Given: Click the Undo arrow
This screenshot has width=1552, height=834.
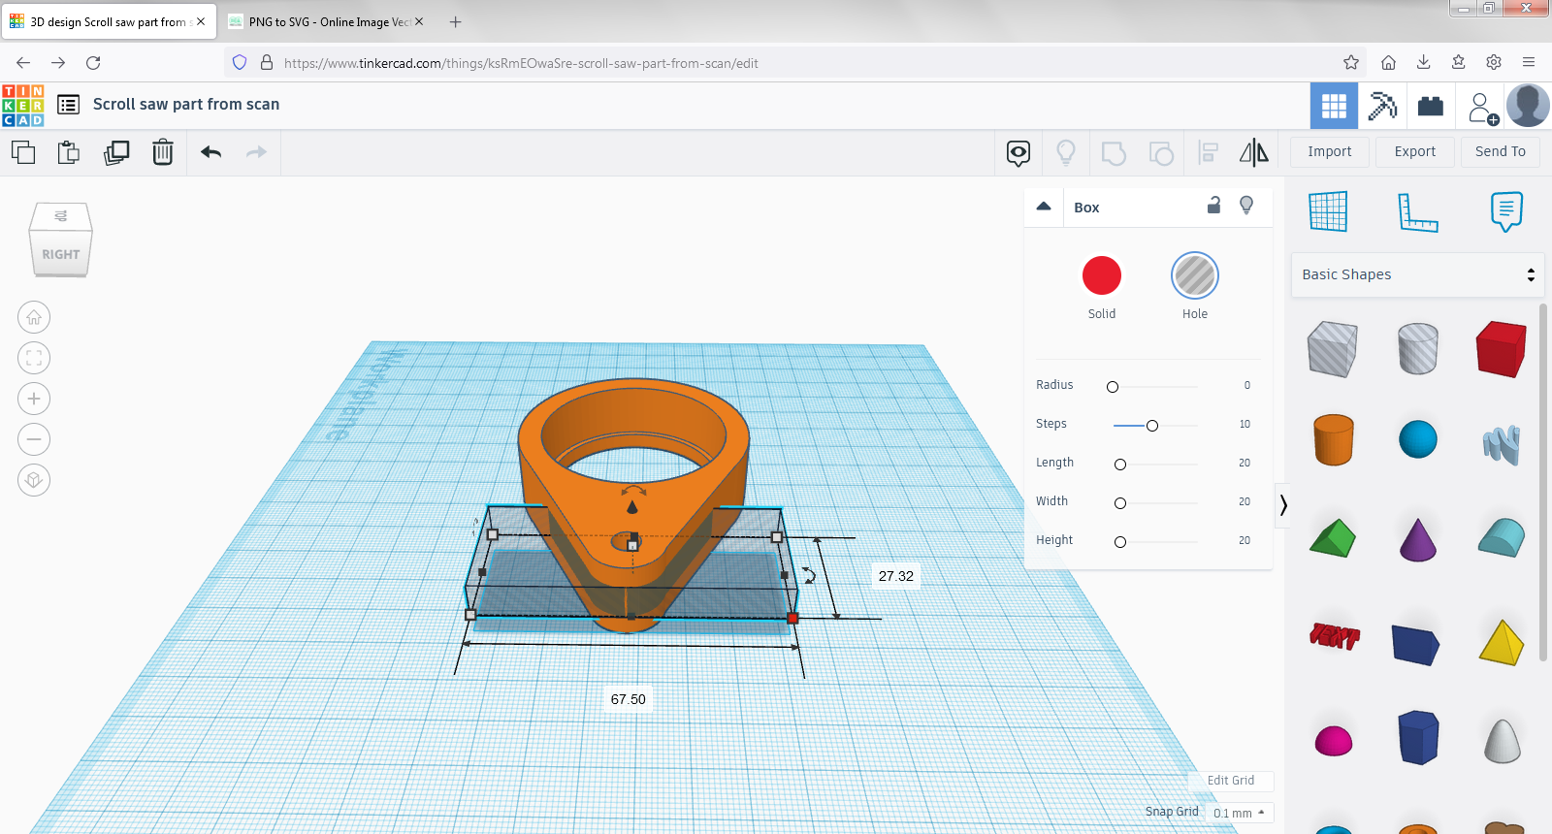Looking at the screenshot, I should tap(211, 152).
